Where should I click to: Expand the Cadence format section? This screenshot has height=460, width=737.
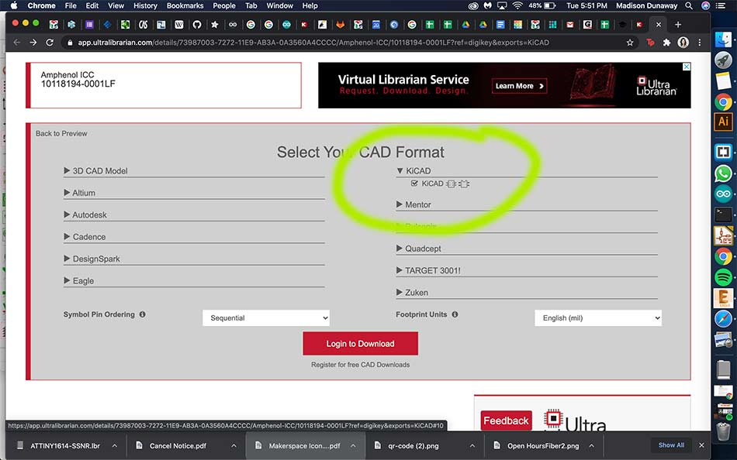tap(85, 237)
